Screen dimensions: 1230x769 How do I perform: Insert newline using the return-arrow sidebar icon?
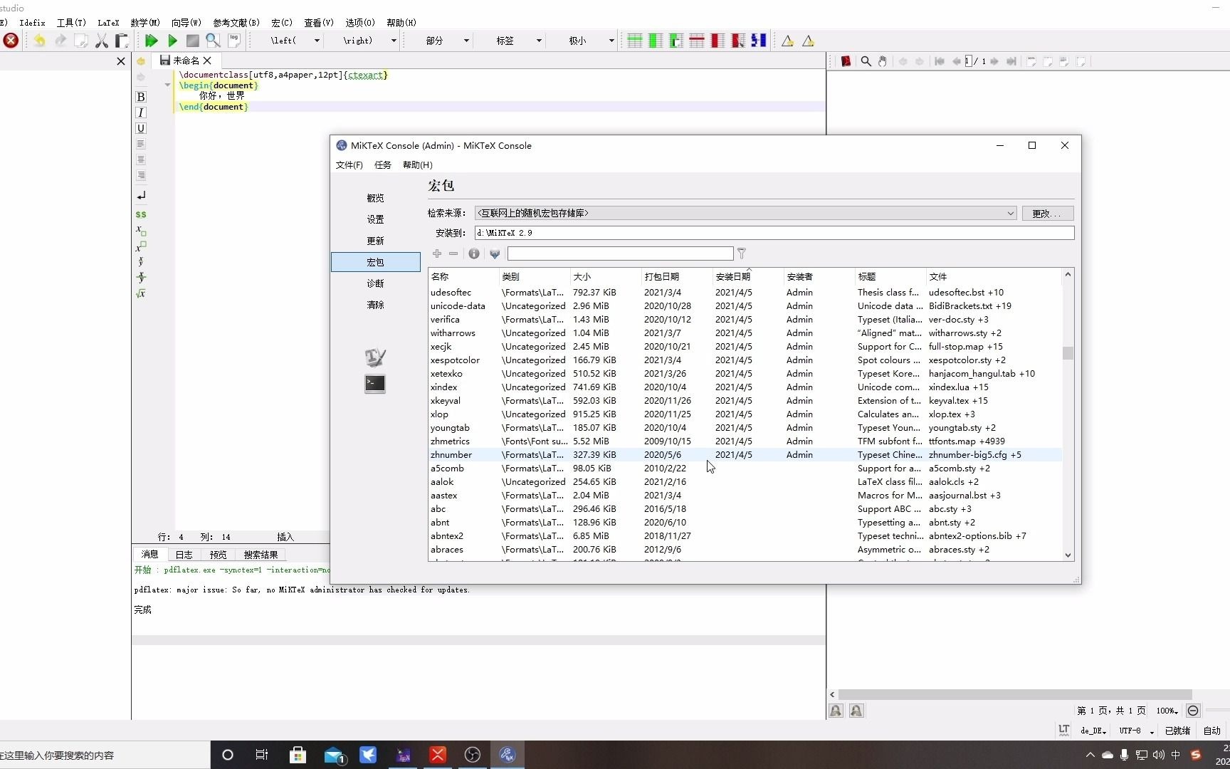click(141, 195)
